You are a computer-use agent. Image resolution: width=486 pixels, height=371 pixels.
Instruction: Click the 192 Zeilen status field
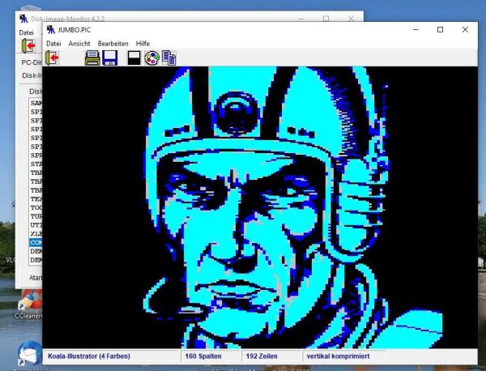point(271,356)
